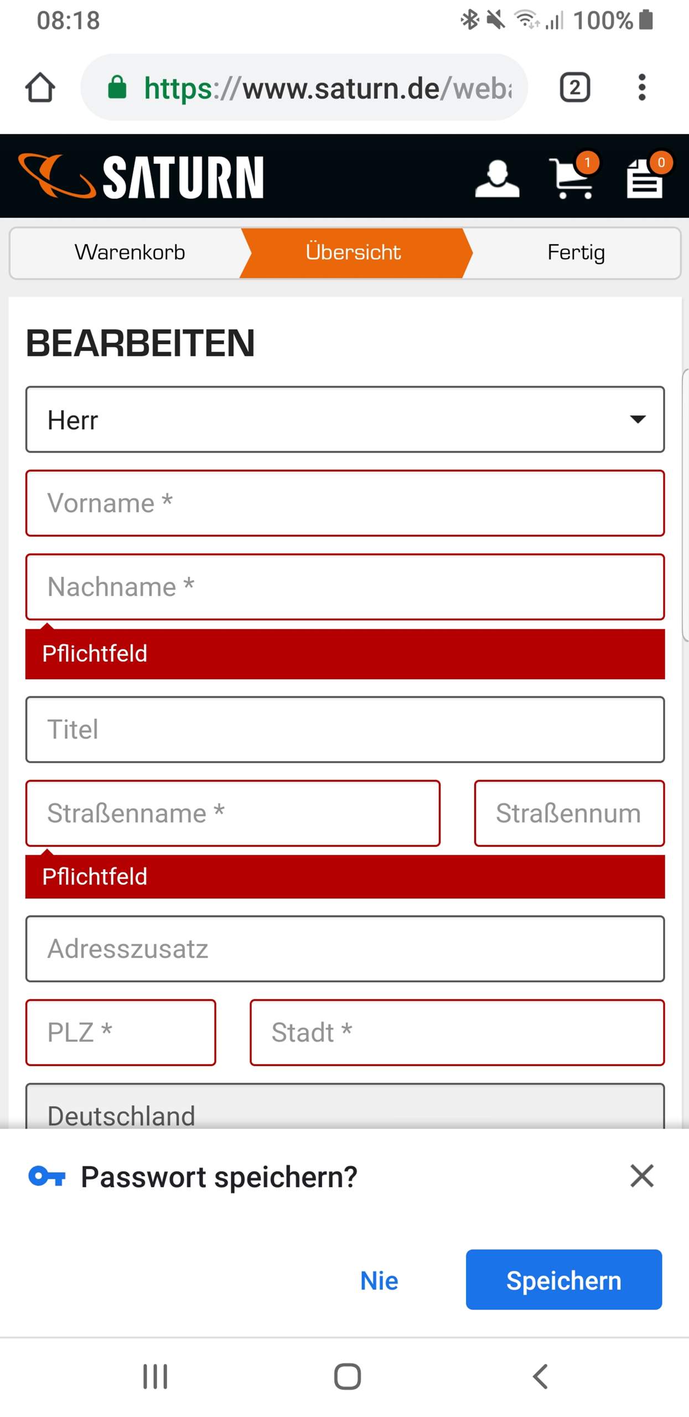689x1417 pixels.
Task: Focus the Vorname input field
Action: [x=345, y=503]
